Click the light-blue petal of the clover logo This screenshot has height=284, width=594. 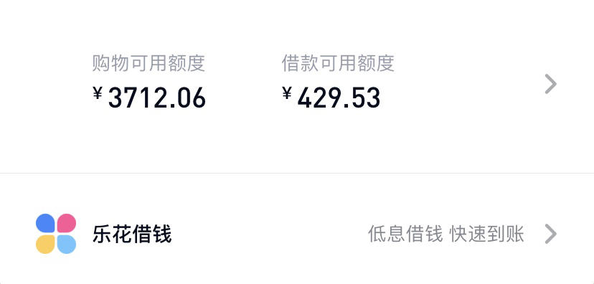click(x=67, y=245)
